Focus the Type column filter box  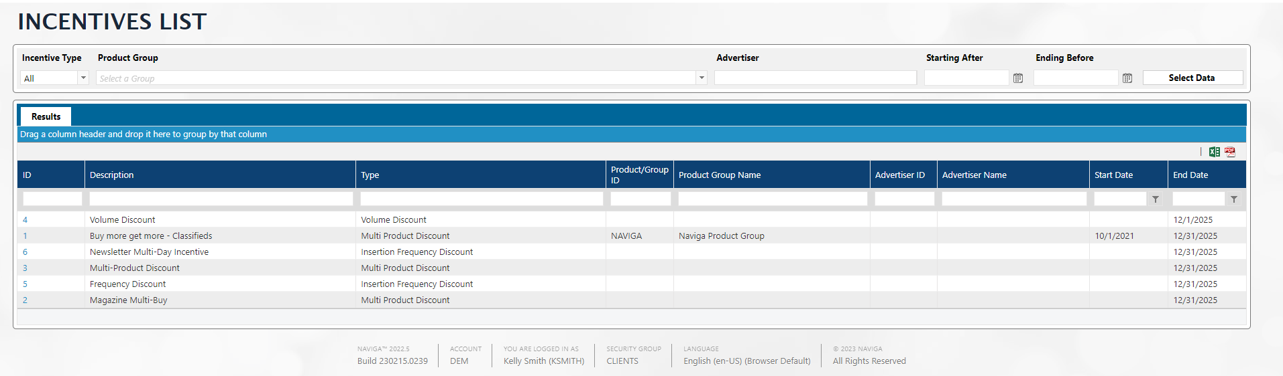[481, 199]
